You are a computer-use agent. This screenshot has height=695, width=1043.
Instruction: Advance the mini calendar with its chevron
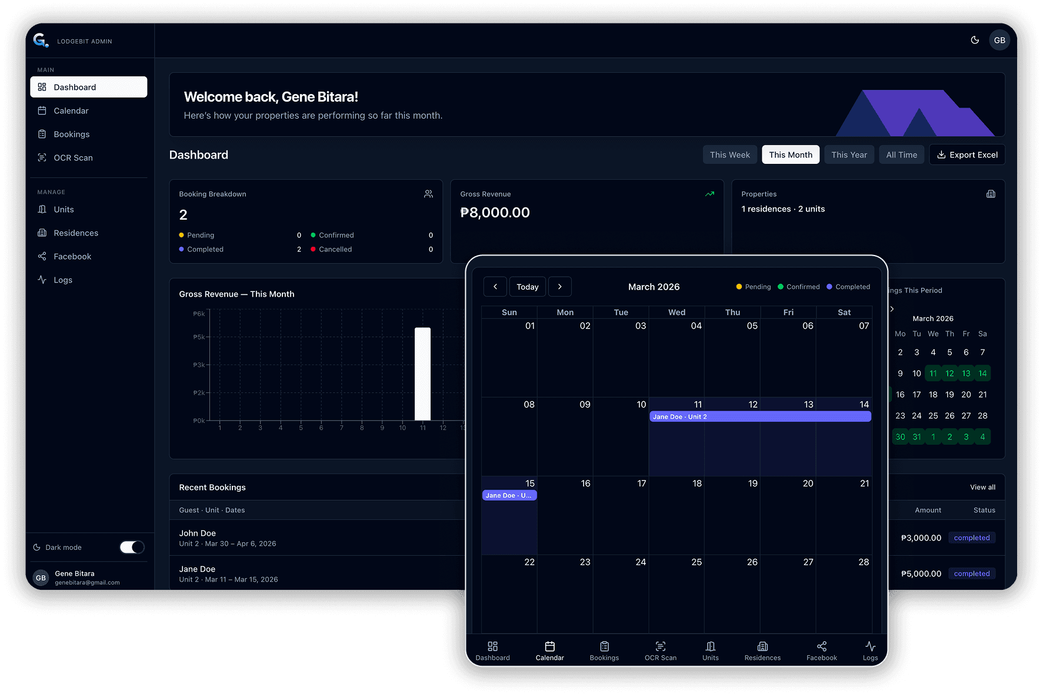click(x=892, y=308)
